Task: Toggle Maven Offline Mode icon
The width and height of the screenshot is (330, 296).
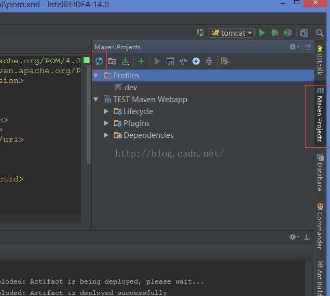Action: point(183,61)
